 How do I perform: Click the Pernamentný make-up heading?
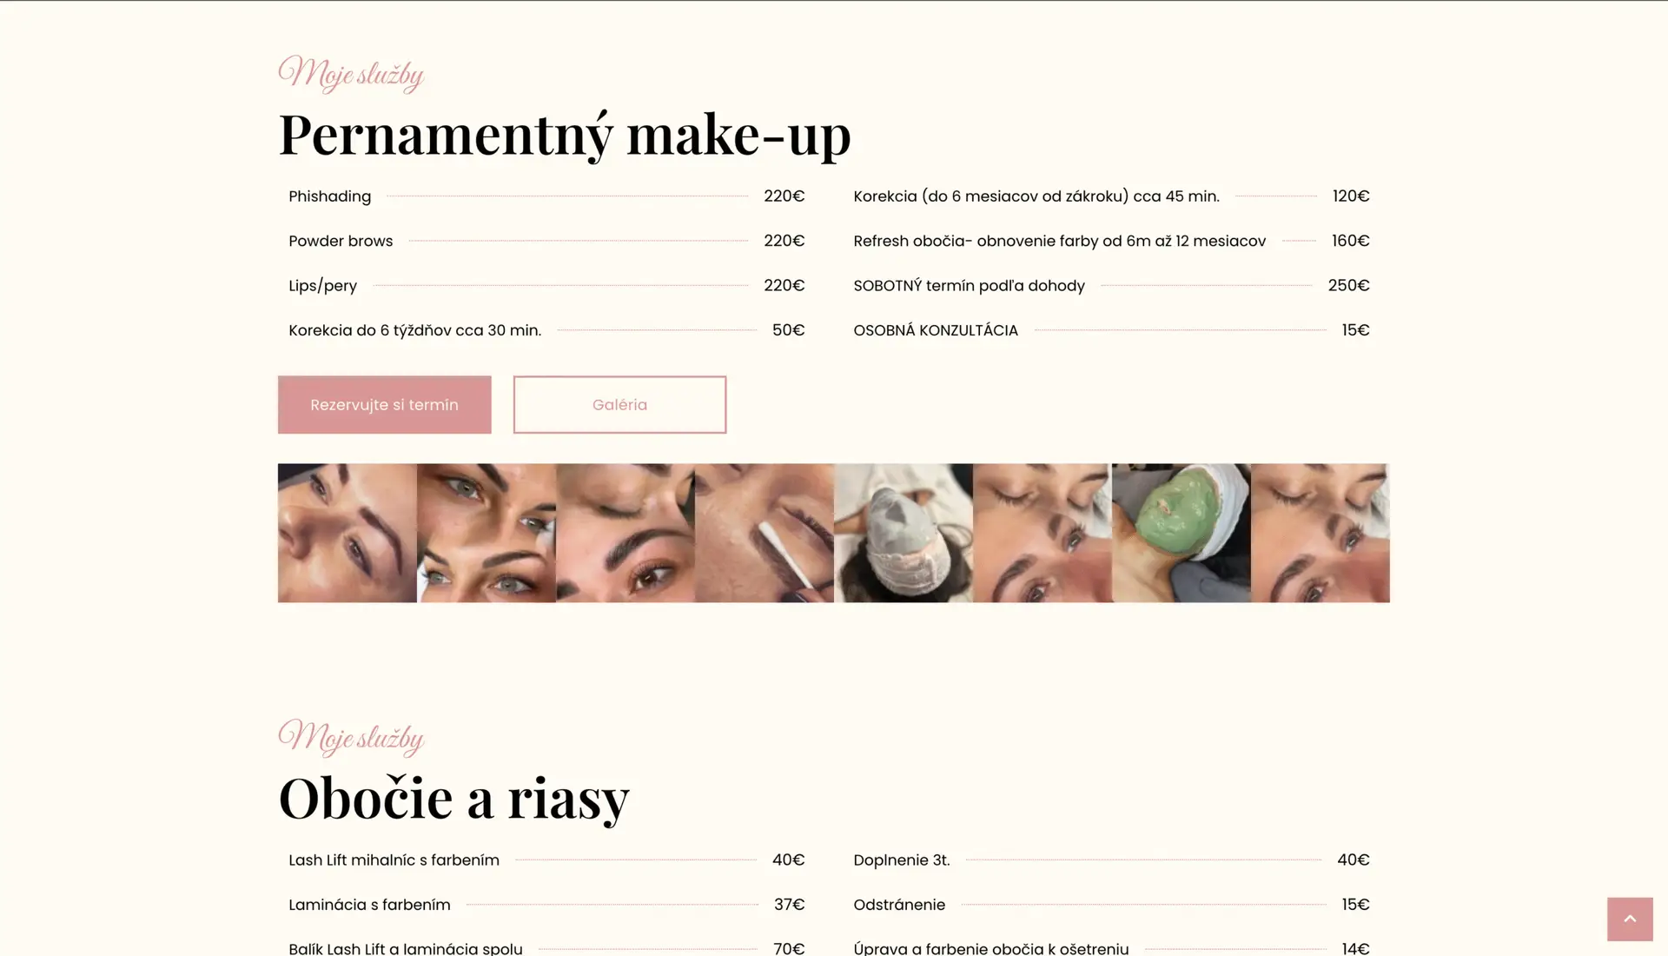pos(565,135)
